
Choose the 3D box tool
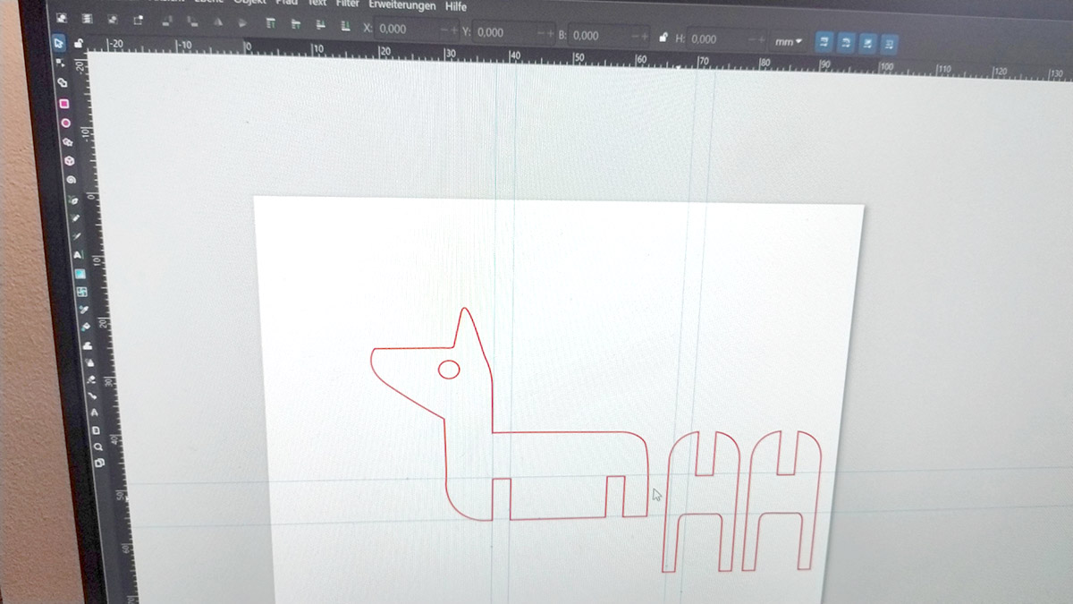click(70, 161)
